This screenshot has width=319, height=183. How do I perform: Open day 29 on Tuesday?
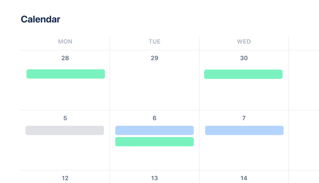pyautogui.click(x=154, y=58)
